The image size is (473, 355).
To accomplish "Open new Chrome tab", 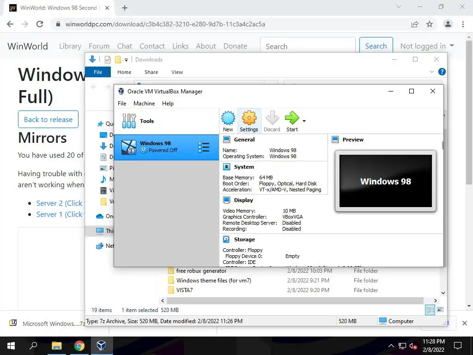I will coord(125,8).
